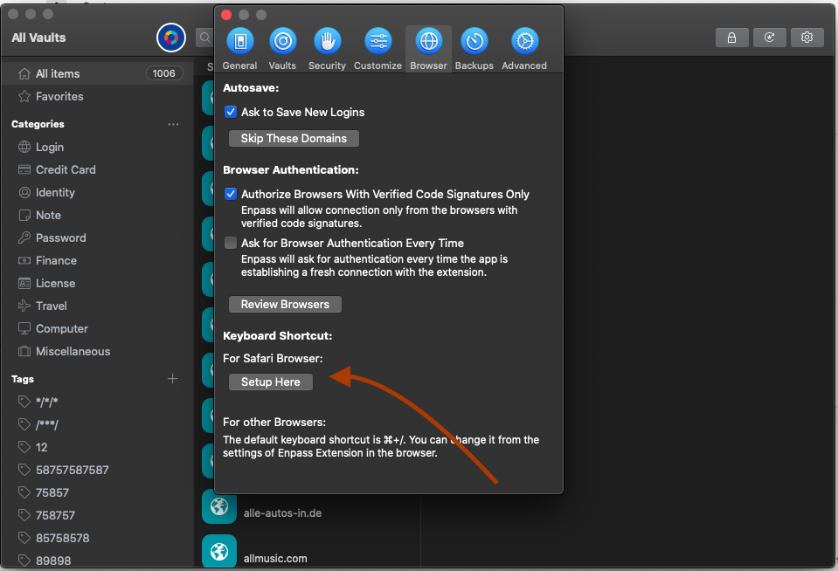Image resolution: width=838 pixels, height=571 pixels.
Task: Uncheck Ask to Save New Logins
Action: tap(231, 112)
